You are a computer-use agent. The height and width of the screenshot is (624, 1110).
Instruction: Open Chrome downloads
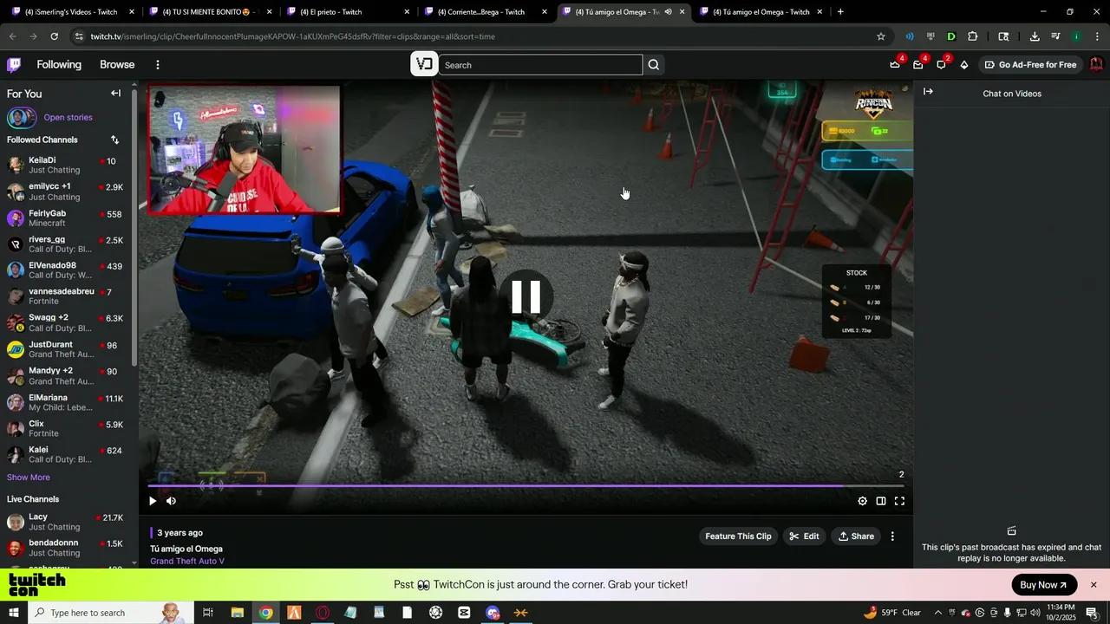tap(1035, 36)
